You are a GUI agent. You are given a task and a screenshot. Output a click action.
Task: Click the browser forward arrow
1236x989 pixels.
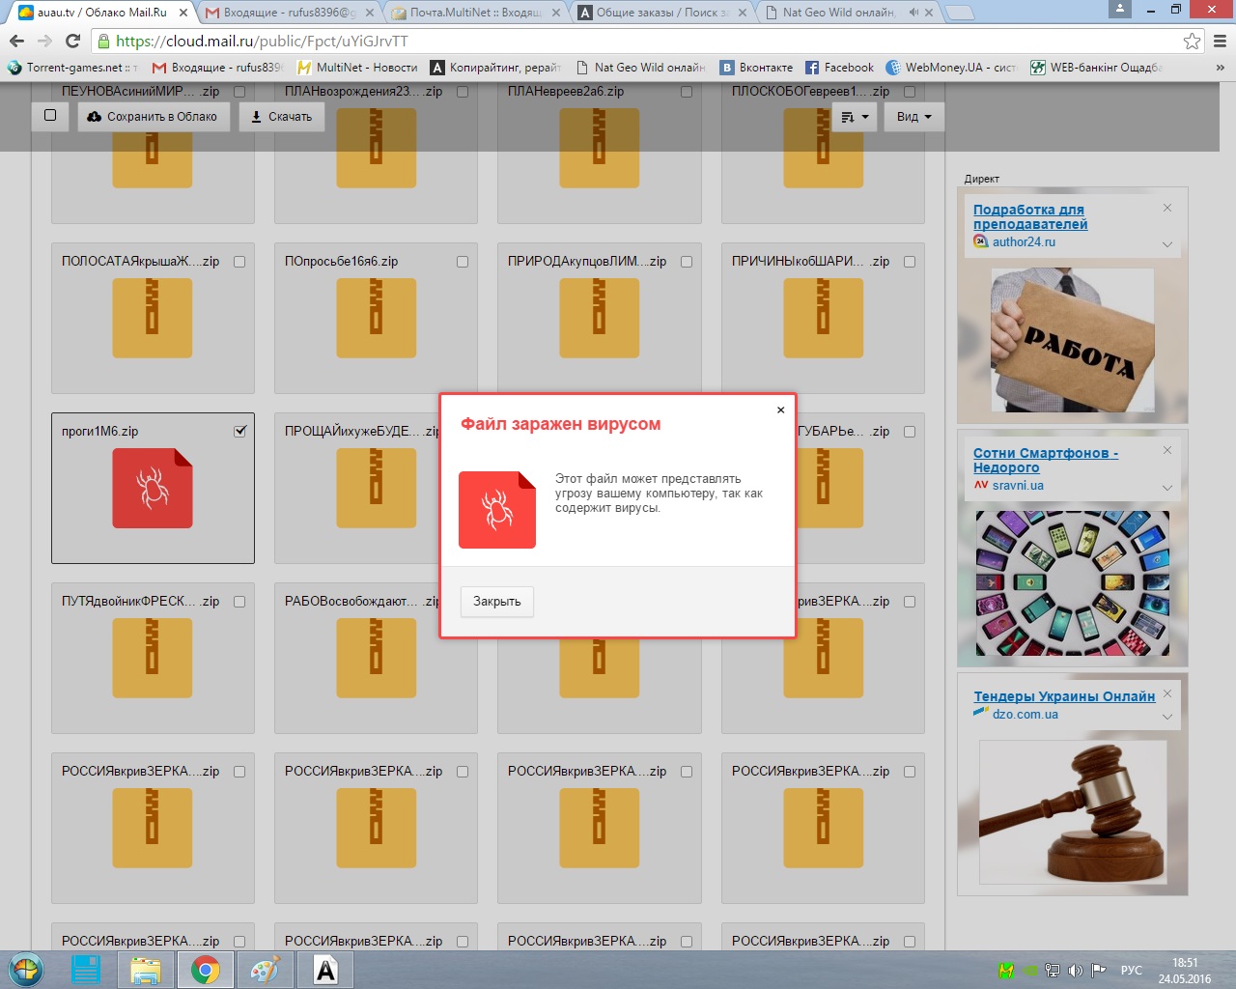point(44,41)
